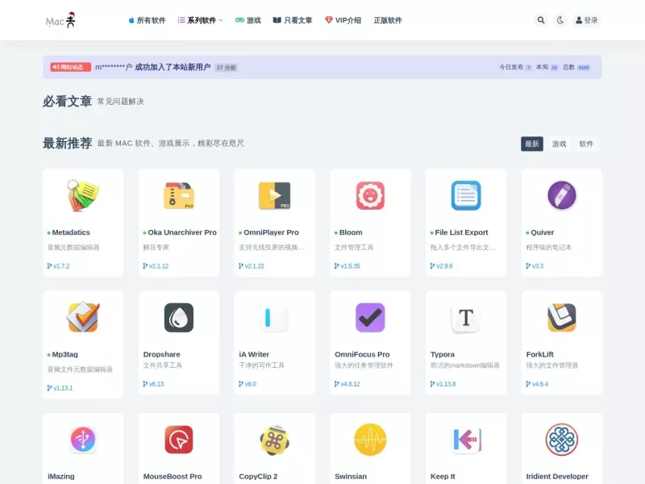Click the 程序猿的笔记本 description text

pos(548,248)
